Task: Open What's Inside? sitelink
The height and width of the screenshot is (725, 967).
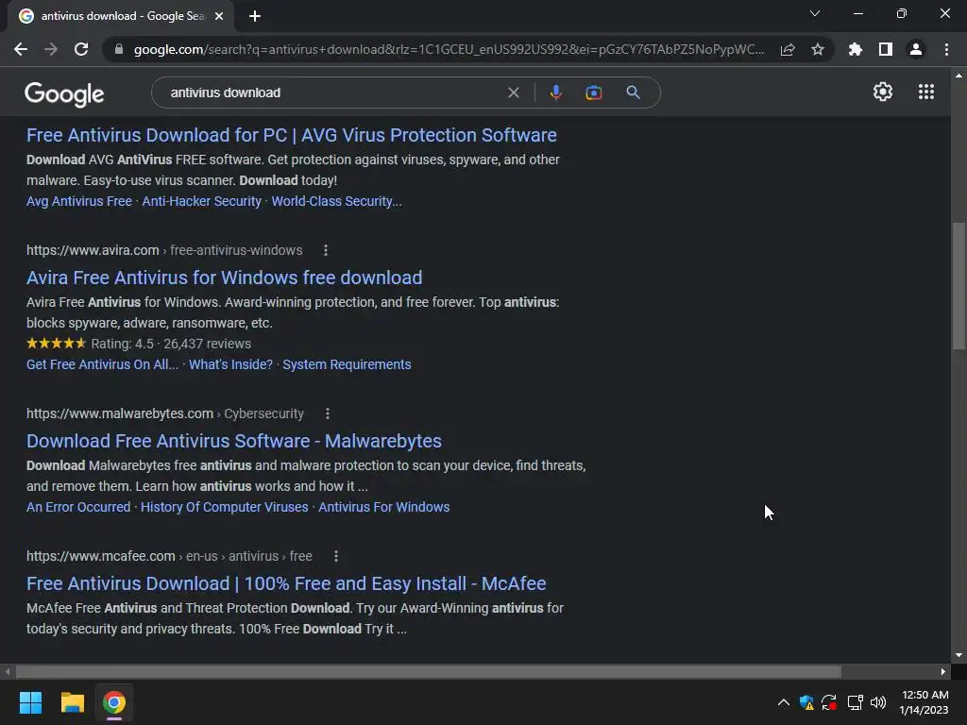Action: (230, 364)
